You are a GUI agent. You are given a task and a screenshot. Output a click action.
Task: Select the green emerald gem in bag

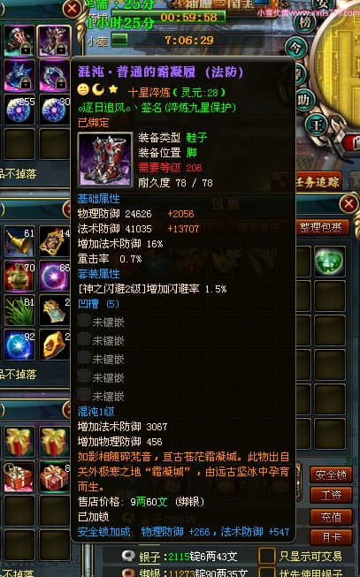(x=329, y=261)
